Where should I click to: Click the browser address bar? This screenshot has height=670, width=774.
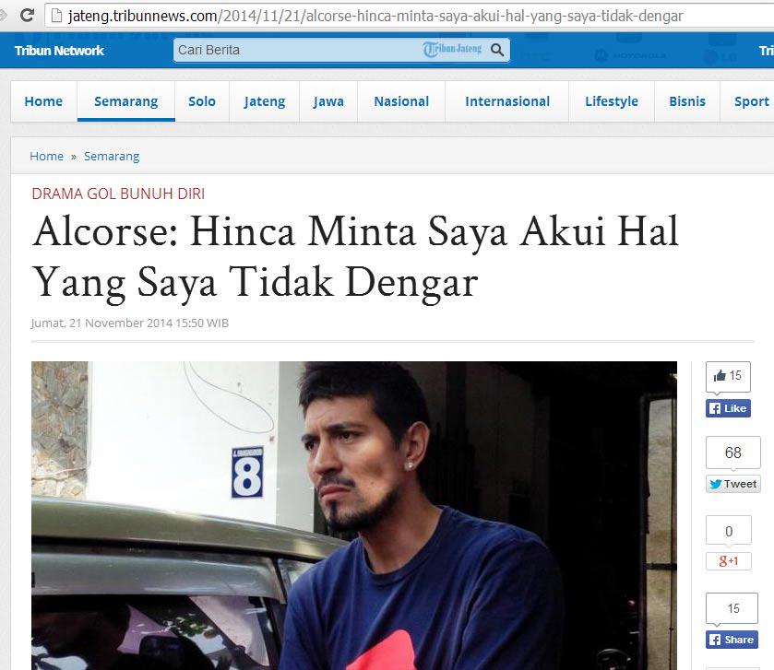pos(369,15)
